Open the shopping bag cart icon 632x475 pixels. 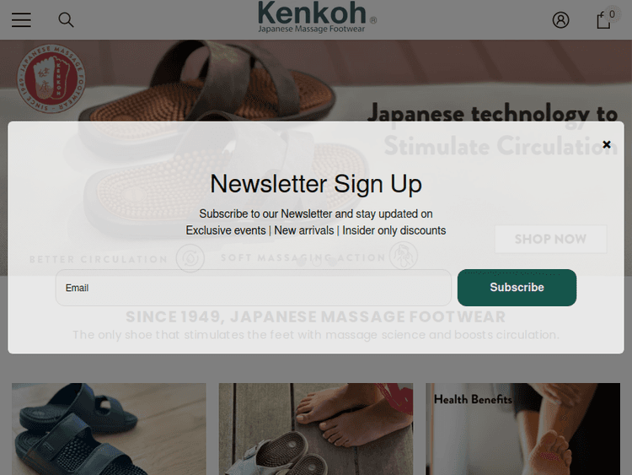click(603, 20)
